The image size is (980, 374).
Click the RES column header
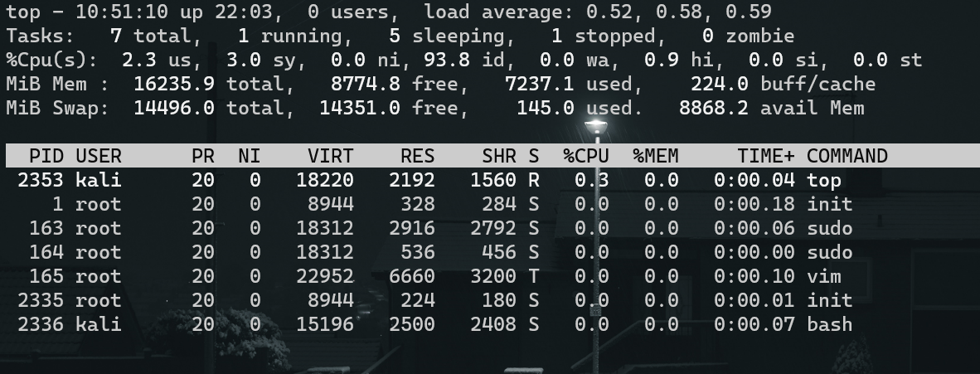pos(417,156)
